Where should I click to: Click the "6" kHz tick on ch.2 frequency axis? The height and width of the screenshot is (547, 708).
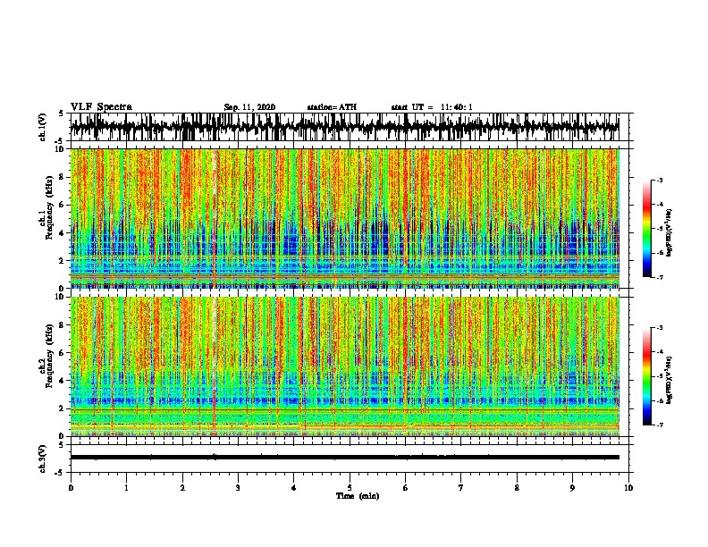62,352
